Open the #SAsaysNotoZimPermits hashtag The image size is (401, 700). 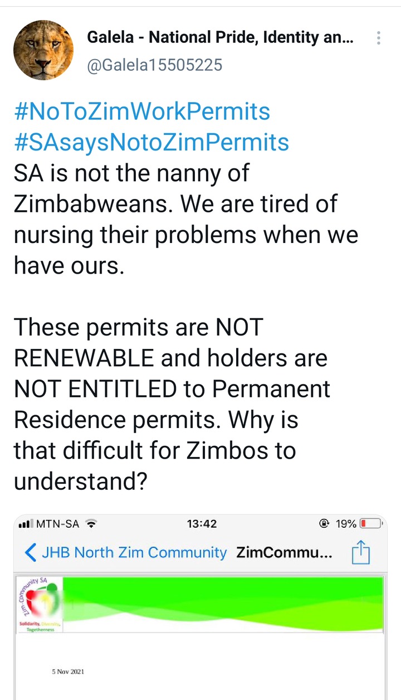click(151, 142)
